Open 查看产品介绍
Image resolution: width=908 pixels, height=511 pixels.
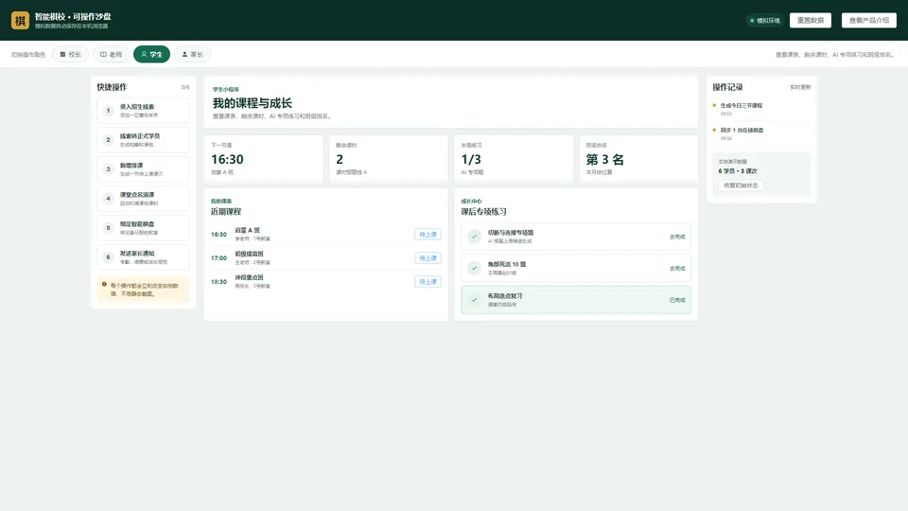(868, 20)
